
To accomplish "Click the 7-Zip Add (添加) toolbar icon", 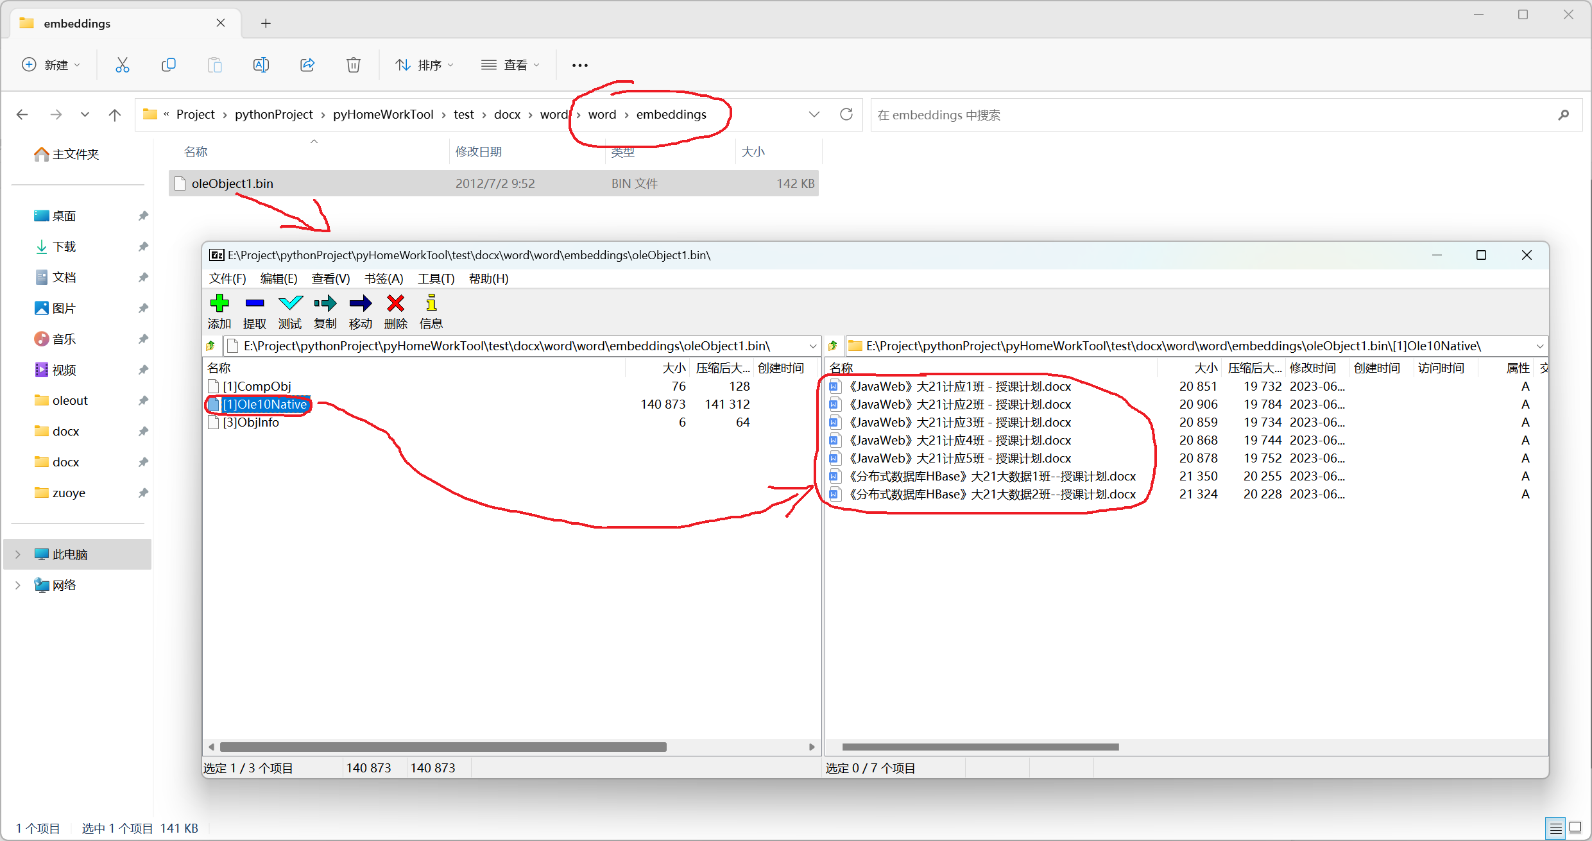I will click(219, 303).
